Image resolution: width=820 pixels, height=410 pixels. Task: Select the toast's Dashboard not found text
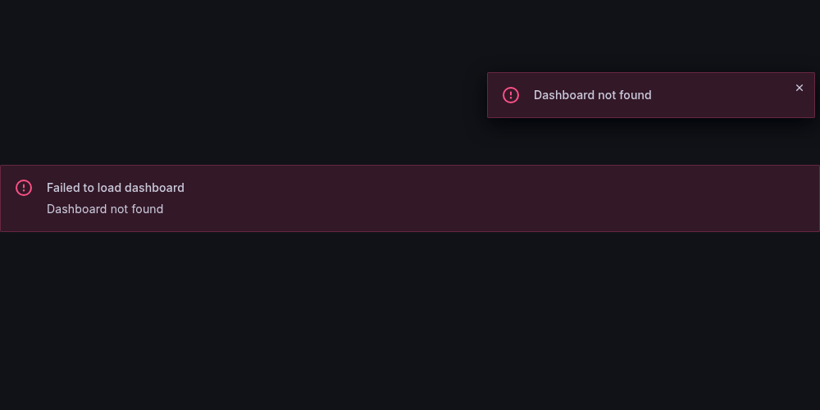click(593, 95)
